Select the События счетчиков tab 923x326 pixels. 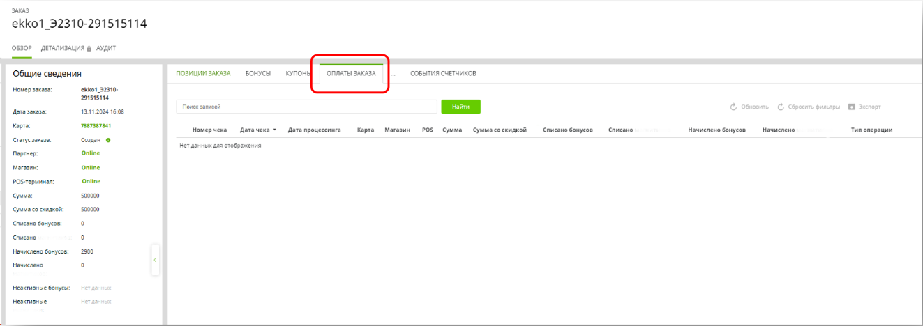443,73
